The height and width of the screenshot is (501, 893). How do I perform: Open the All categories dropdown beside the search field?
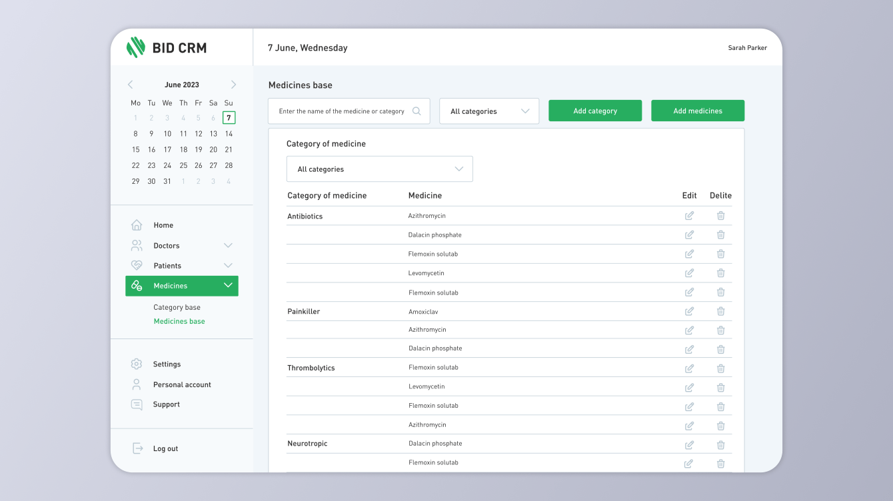click(x=489, y=111)
